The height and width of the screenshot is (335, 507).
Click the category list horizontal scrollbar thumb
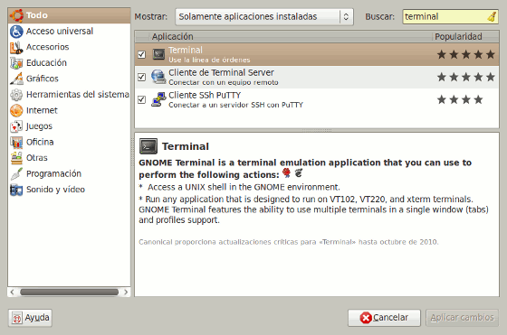(x=69, y=293)
